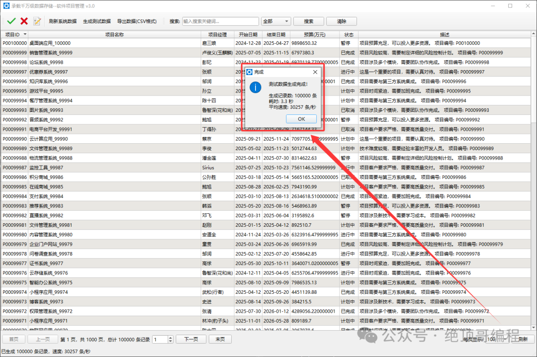
Task: Click manager cell 林冲(豹子头)
Action: [x=217, y=321]
